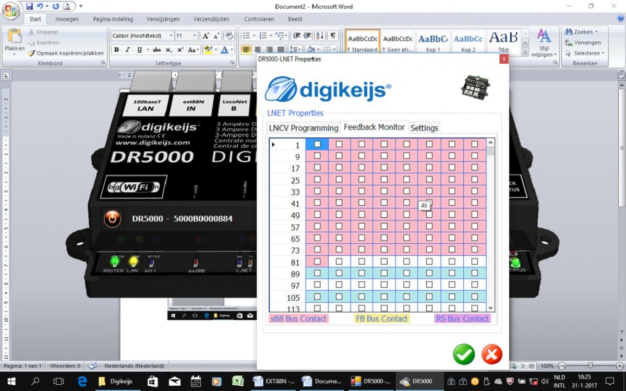Click the Plakken paste icon
Image resolution: width=626 pixels, height=391 pixels.
click(15, 36)
